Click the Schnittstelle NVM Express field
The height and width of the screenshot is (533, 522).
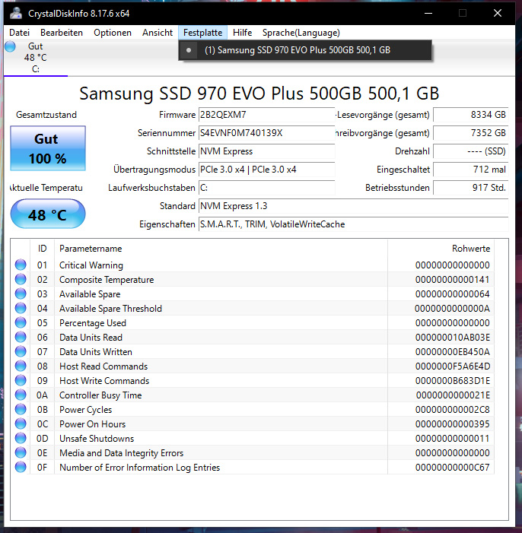267,151
